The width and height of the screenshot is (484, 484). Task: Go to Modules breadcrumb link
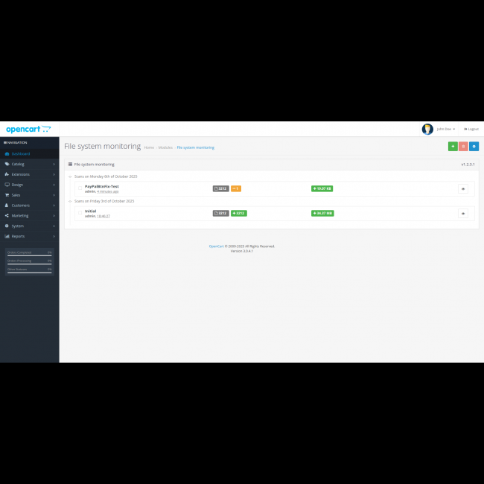coord(165,147)
